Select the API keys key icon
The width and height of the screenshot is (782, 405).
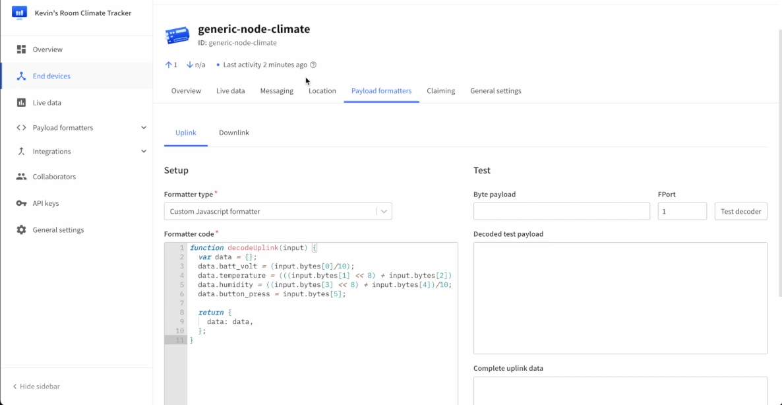[22, 202]
